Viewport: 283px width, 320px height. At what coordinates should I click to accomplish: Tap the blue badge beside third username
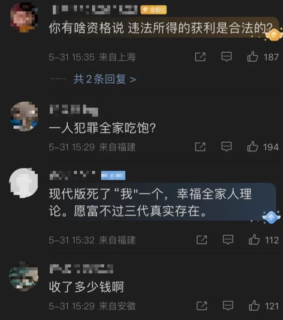point(113,175)
